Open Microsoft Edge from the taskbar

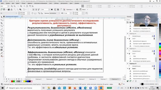85,88
